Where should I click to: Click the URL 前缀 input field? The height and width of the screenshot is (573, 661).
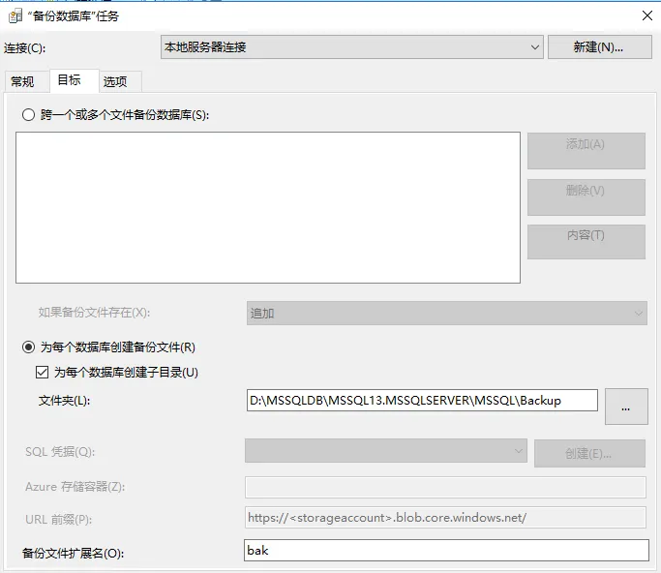(x=445, y=517)
